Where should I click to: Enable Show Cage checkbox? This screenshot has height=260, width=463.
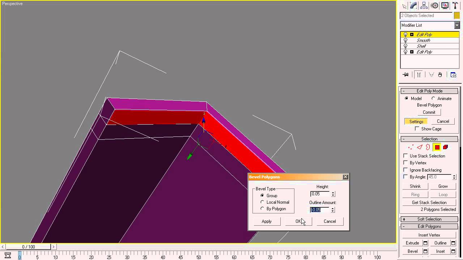[417, 129]
